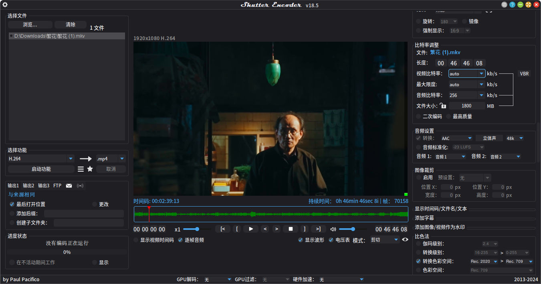The height and width of the screenshot is (284, 541).
Task: Toggle 创建子文件夹 option
Action: 12,223
